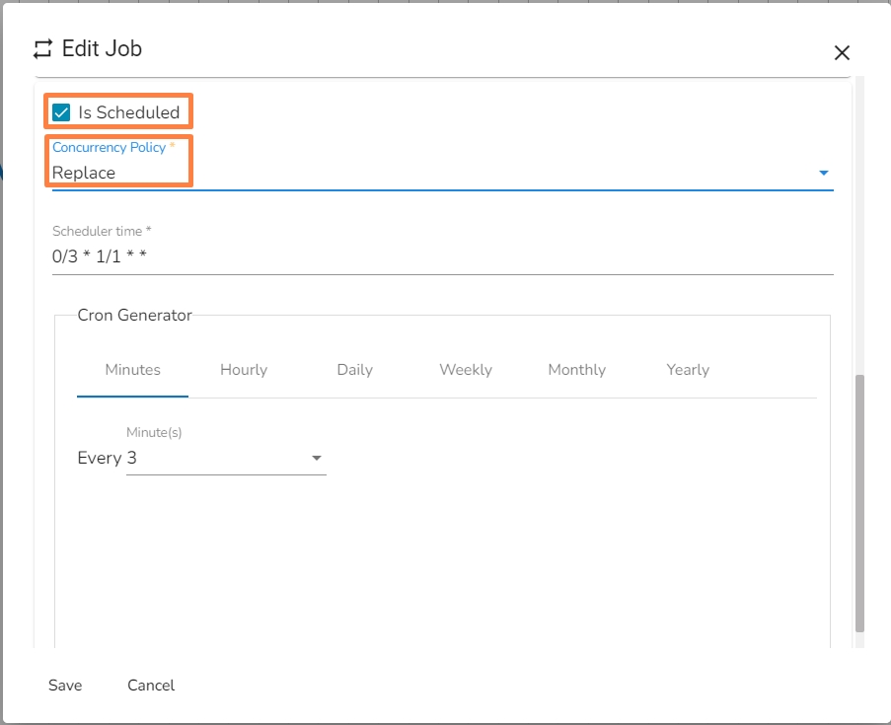Open the Every 3 Minute(s) dropdown
Image resolution: width=891 pixels, height=725 pixels.
[225, 459]
